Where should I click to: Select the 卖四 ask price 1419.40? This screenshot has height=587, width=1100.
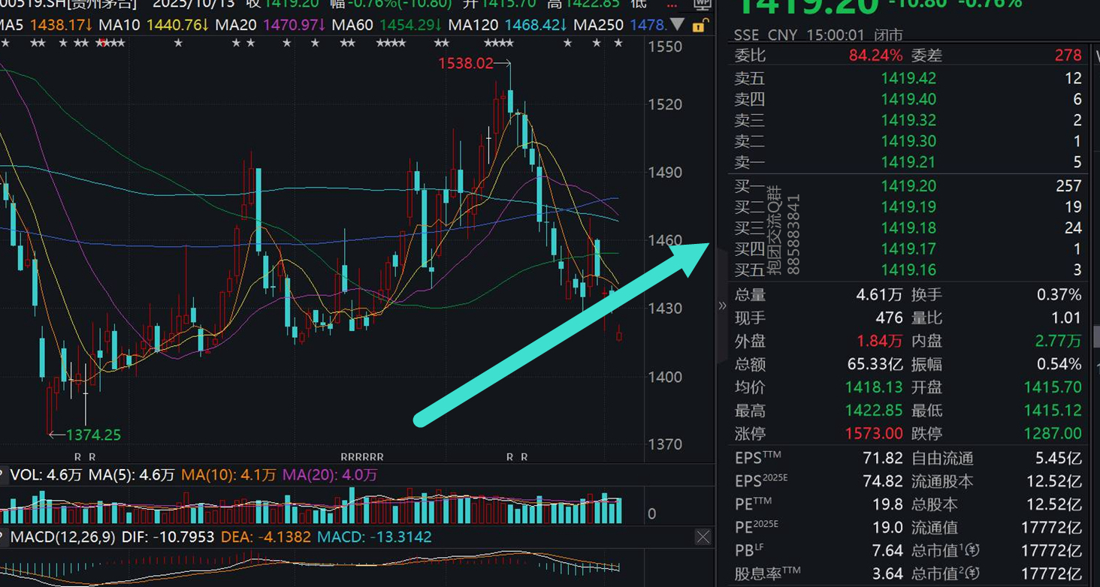(x=908, y=99)
